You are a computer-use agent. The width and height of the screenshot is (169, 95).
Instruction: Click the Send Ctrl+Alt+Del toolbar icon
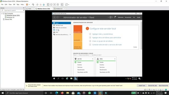33,4
